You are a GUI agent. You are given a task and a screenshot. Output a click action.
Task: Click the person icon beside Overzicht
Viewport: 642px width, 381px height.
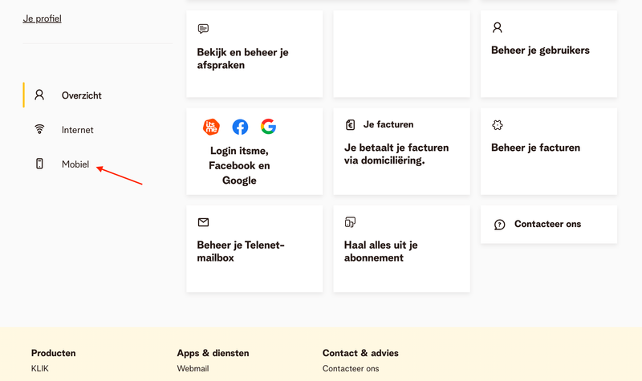pyautogui.click(x=39, y=95)
